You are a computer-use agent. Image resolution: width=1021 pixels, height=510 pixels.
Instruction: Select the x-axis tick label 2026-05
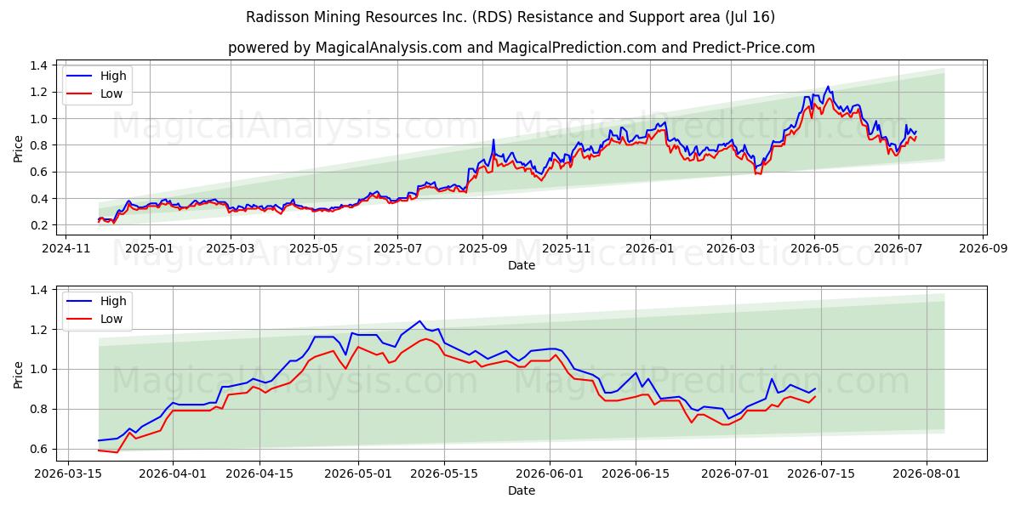[x=813, y=248]
